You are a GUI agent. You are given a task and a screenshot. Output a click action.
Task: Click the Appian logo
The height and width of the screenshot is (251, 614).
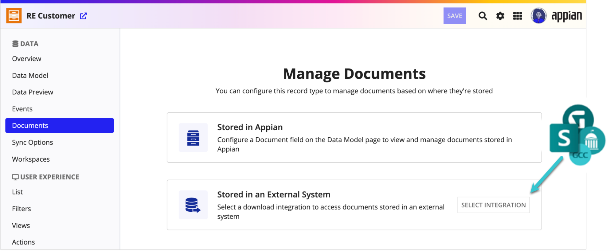coord(566,16)
